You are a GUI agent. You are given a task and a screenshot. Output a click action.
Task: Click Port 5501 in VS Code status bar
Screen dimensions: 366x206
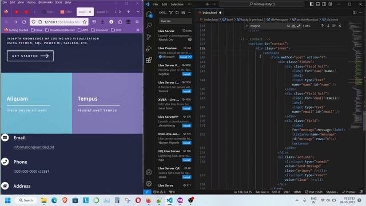[x=314, y=192]
